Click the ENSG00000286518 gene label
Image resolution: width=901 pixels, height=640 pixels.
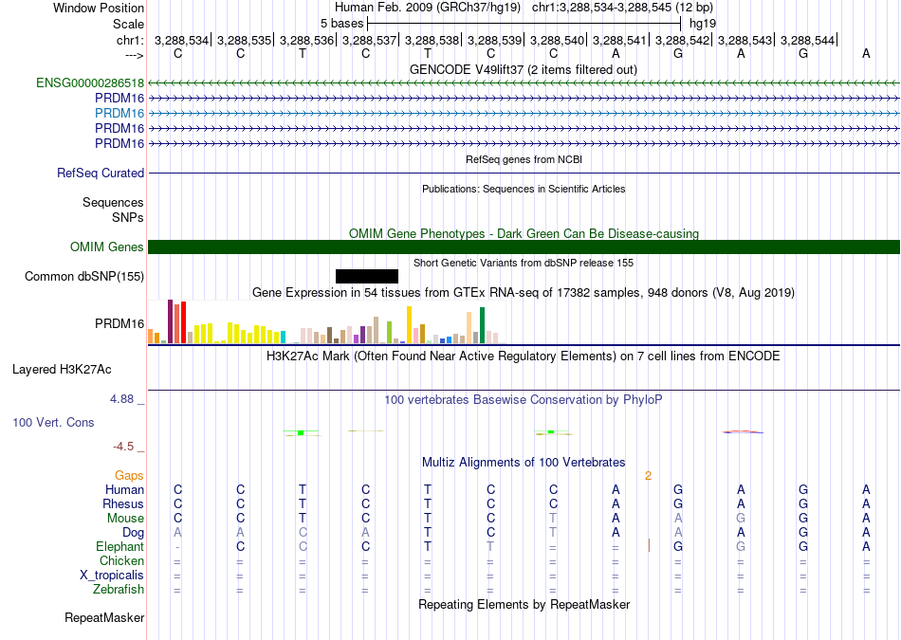tap(90, 82)
